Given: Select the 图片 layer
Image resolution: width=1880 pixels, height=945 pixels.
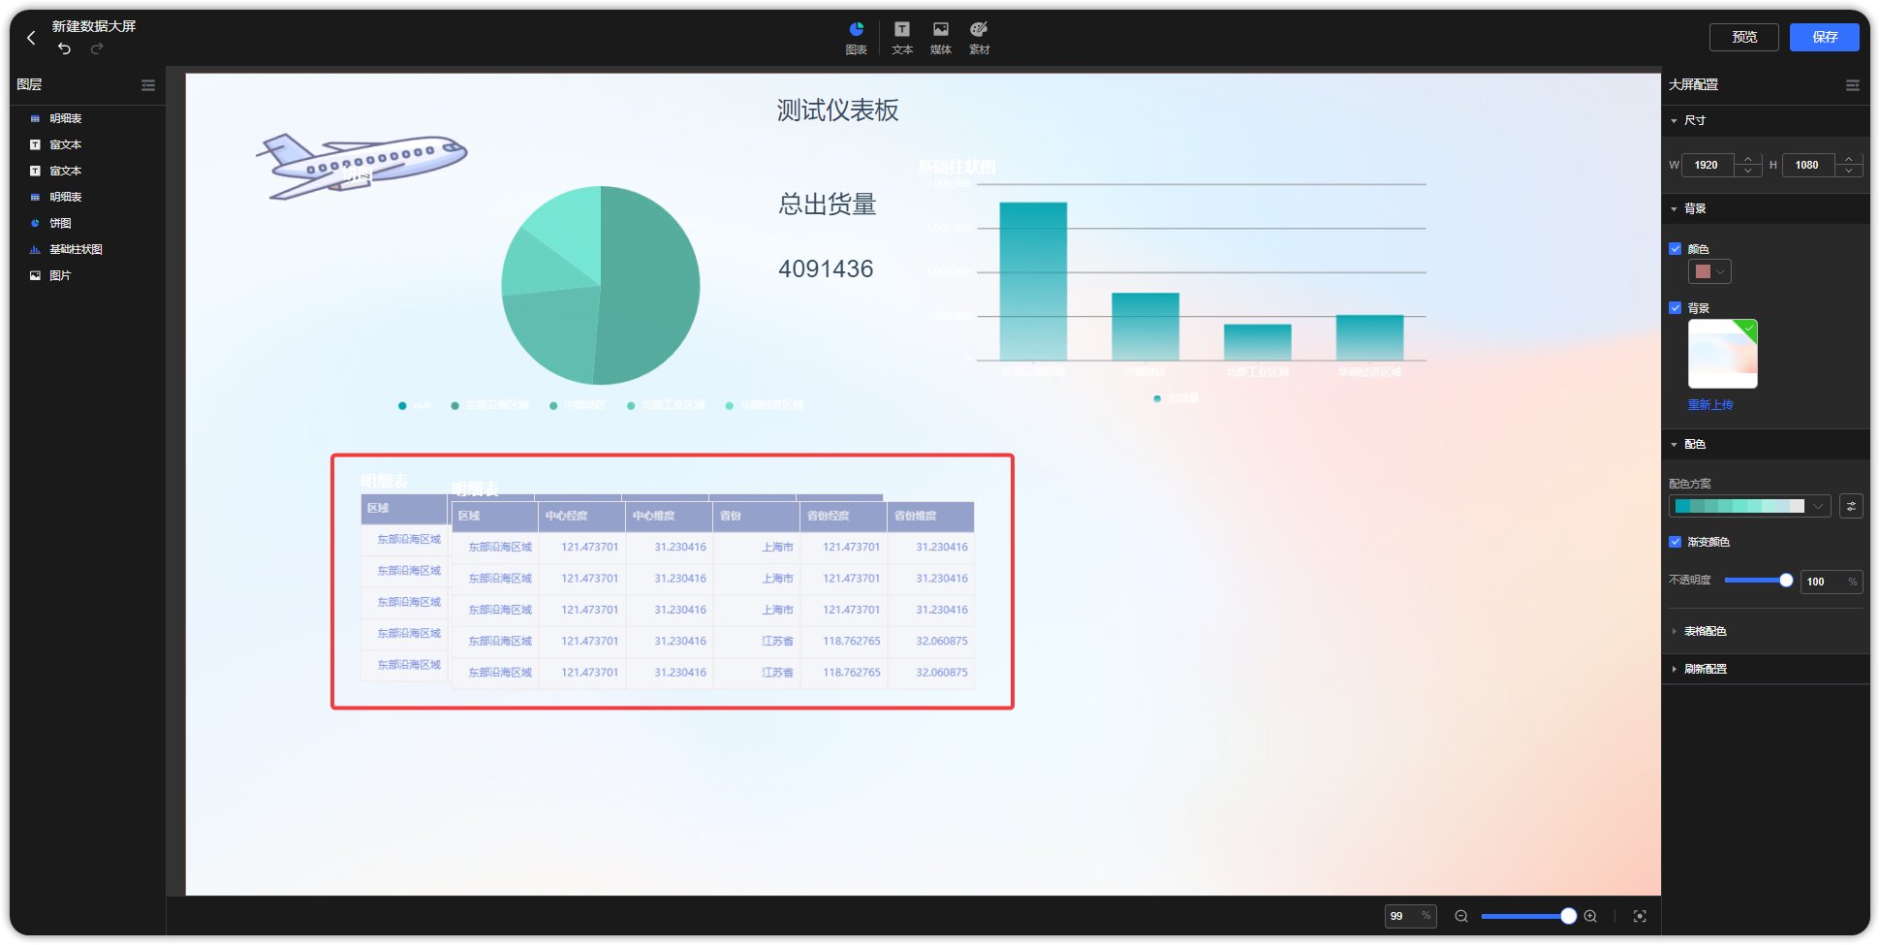Looking at the screenshot, I should click(x=60, y=275).
